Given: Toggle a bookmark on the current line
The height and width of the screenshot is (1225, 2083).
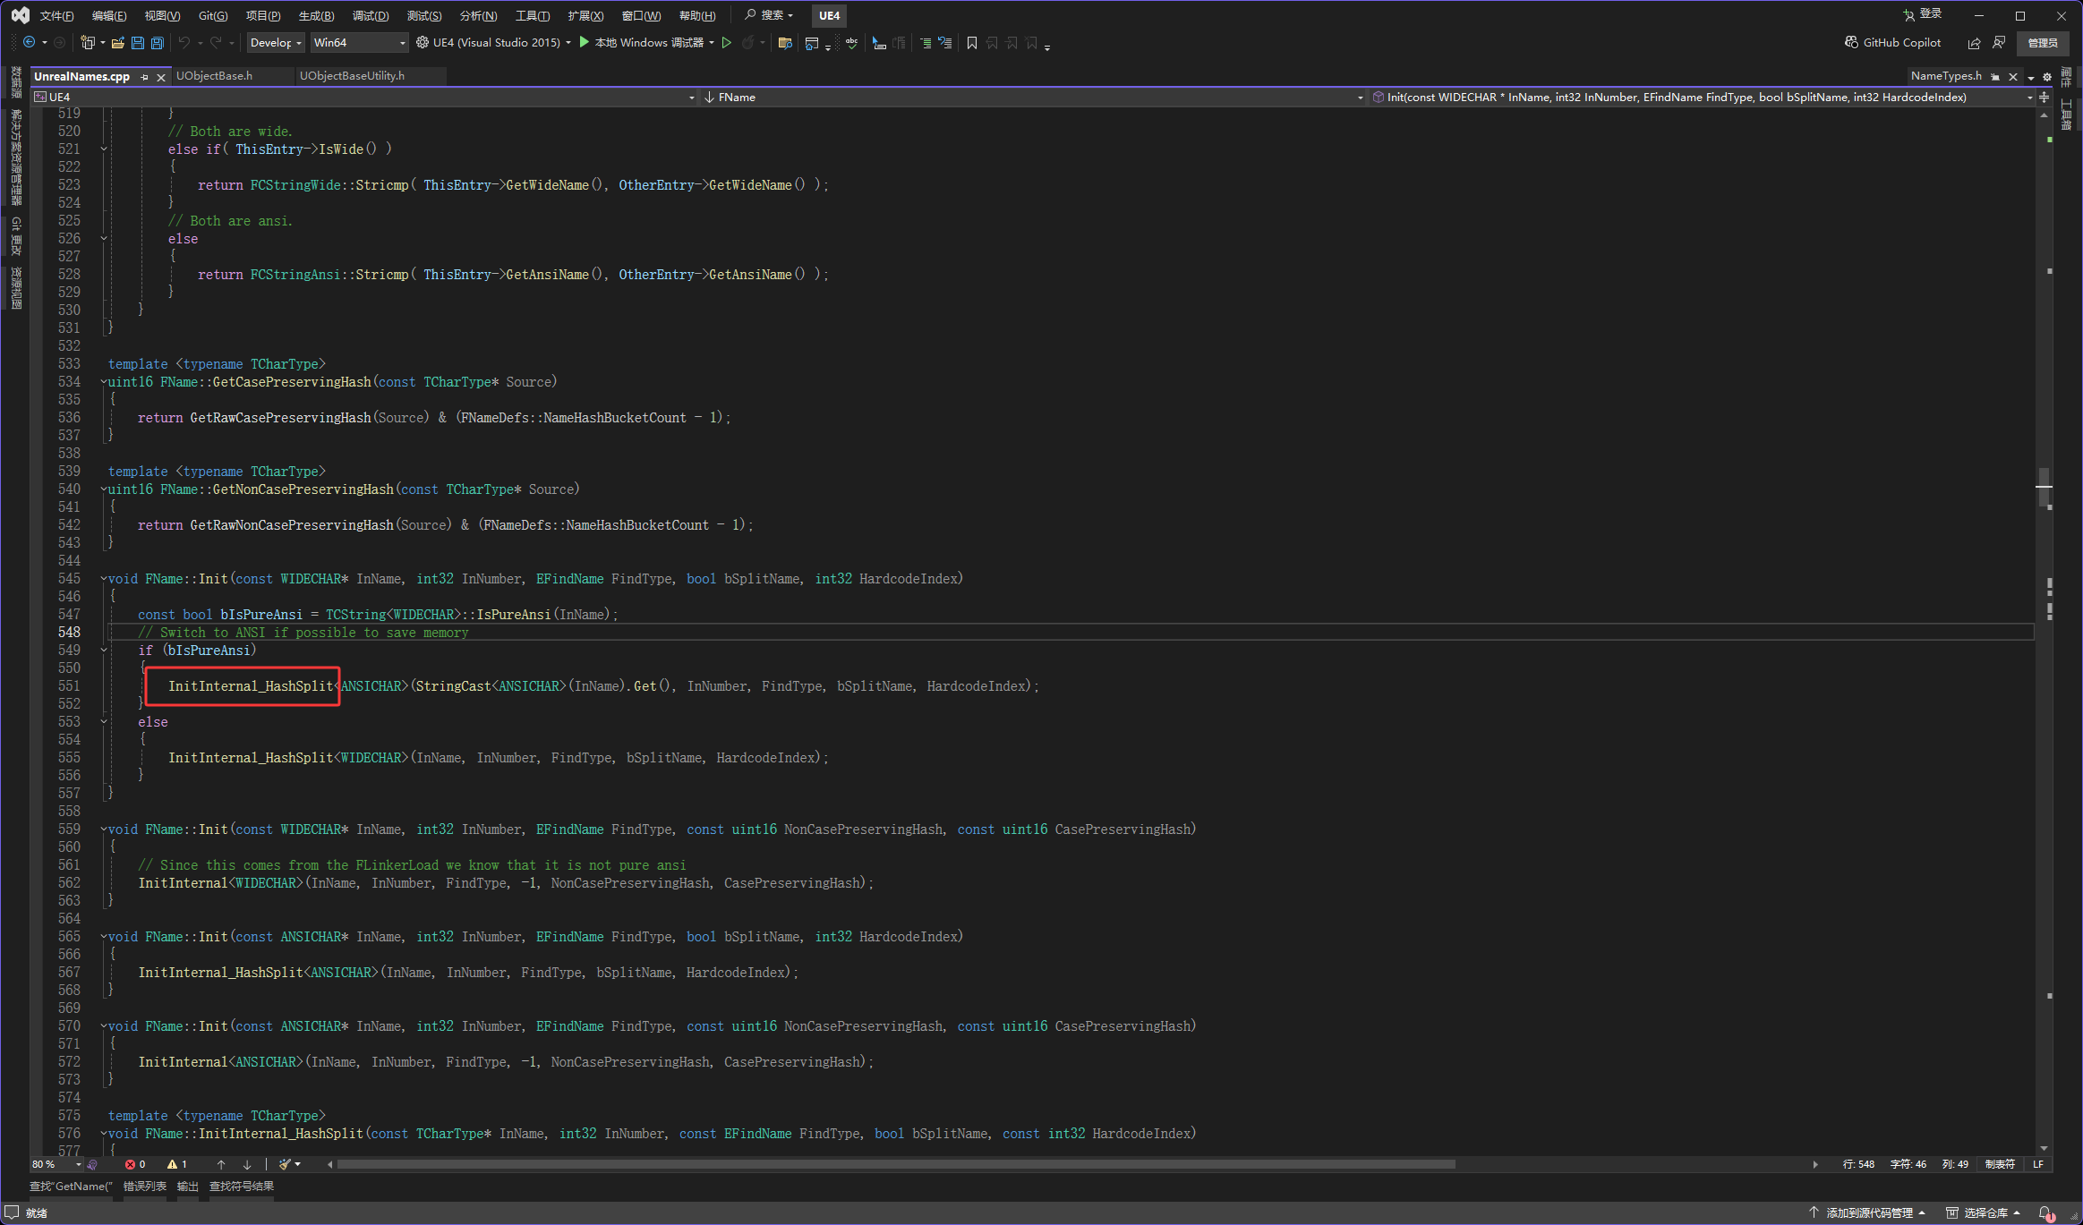Looking at the screenshot, I should tap(972, 43).
